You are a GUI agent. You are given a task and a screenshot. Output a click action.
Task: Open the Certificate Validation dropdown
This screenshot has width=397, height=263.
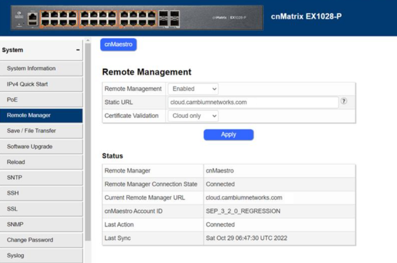pyautogui.click(x=193, y=116)
